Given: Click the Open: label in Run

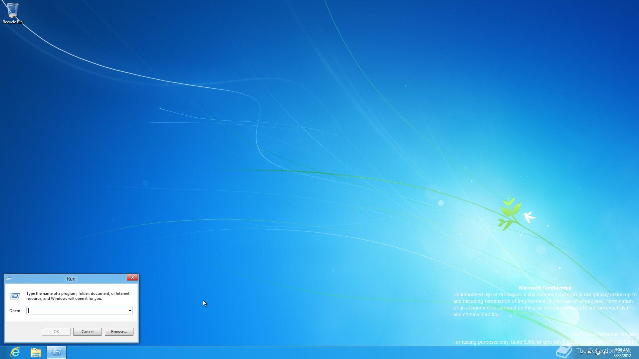Looking at the screenshot, I should tap(15, 310).
